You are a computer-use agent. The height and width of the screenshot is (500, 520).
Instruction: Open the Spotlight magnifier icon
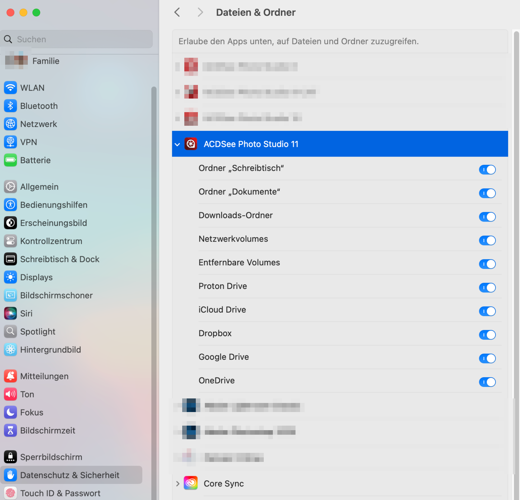[x=10, y=332]
